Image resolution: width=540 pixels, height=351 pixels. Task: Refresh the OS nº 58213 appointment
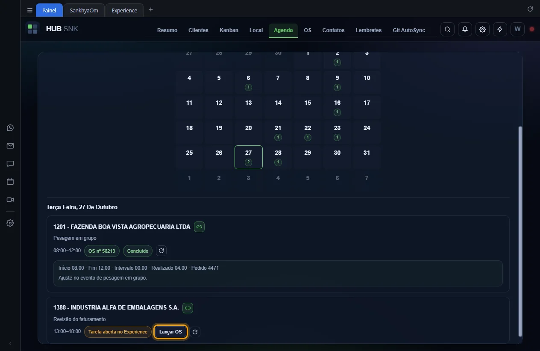(161, 251)
